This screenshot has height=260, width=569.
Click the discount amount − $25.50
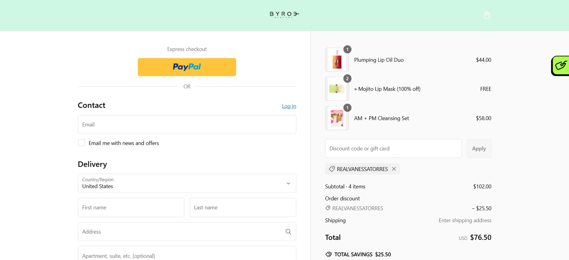point(481,208)
